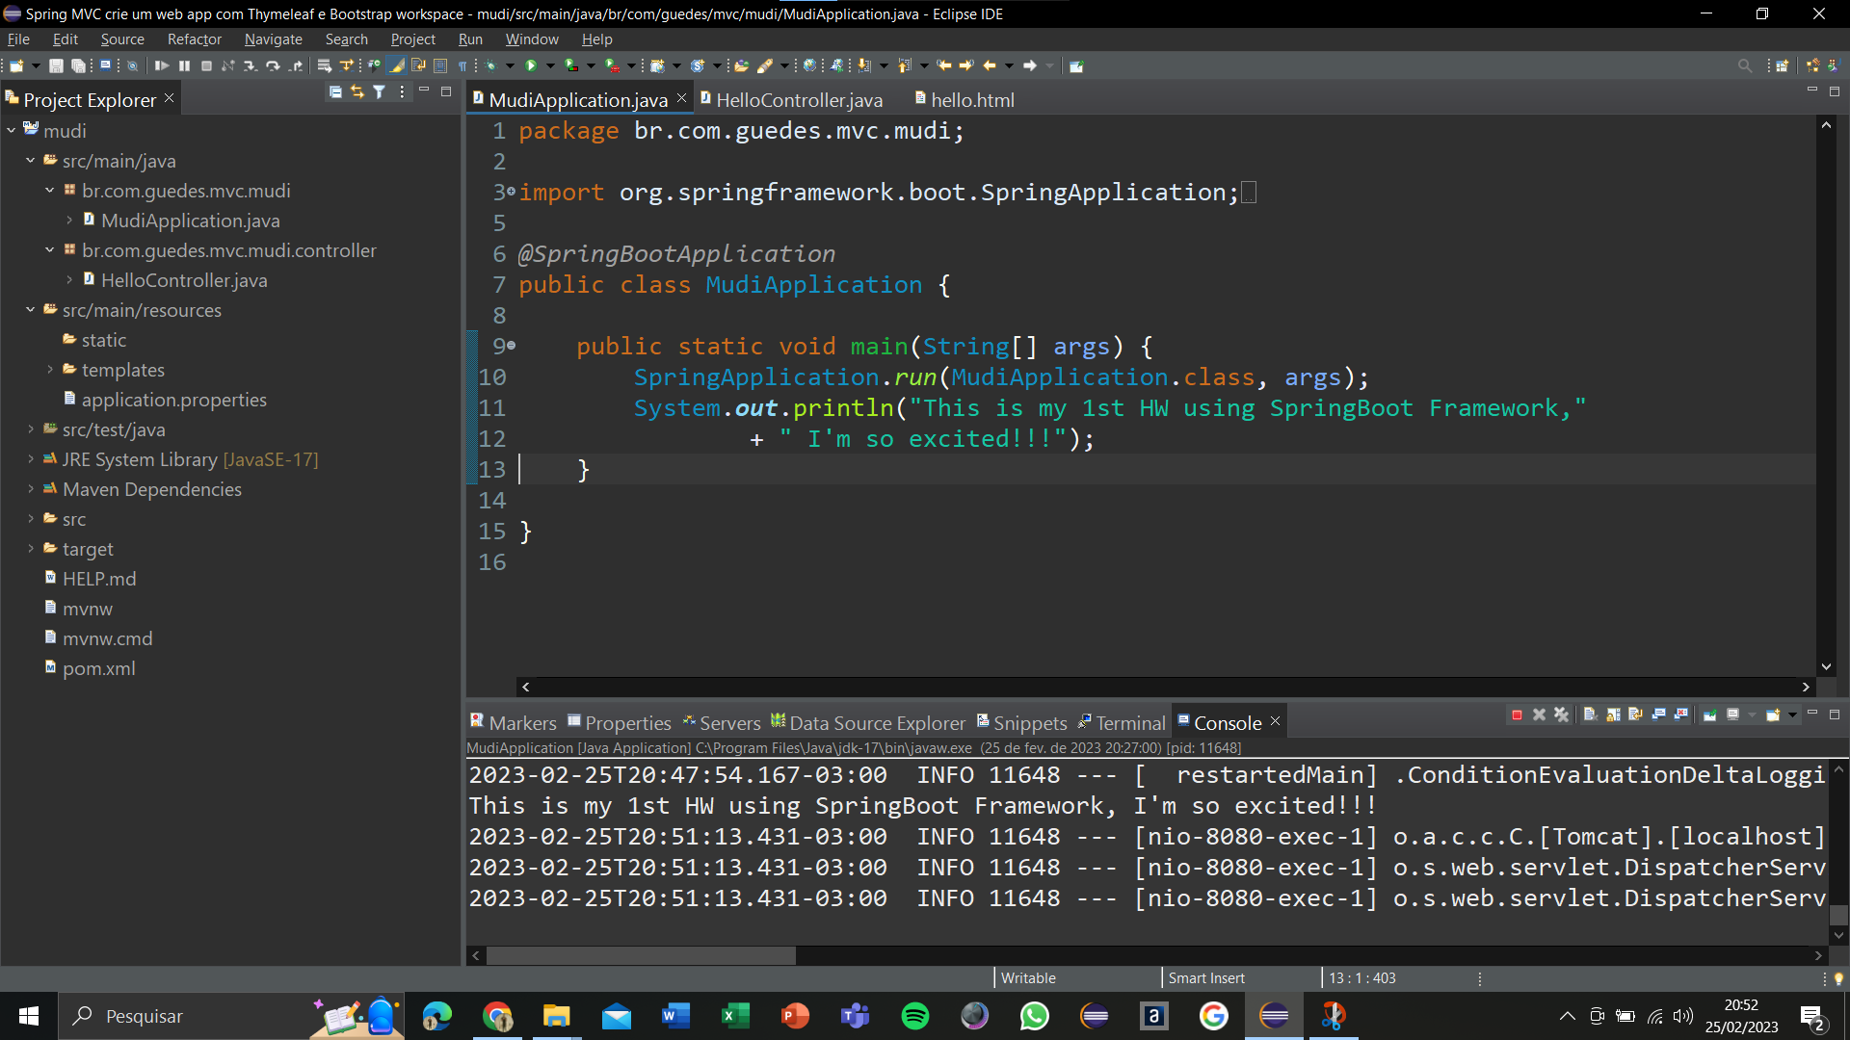Toggle the Console close button
The image size is (1850, 1040).
(1276, 721)
